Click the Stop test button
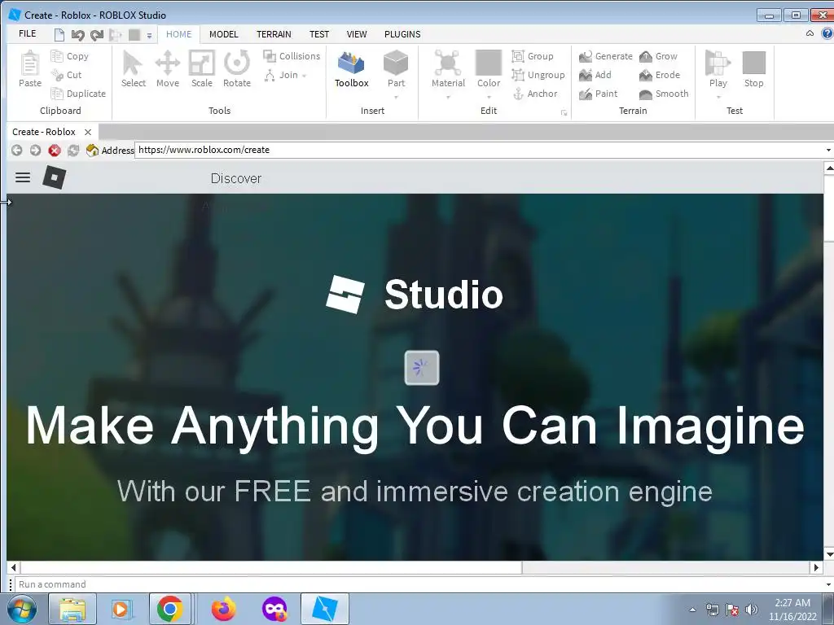Screen dimensions: 834x625 (x=753, y=69)
